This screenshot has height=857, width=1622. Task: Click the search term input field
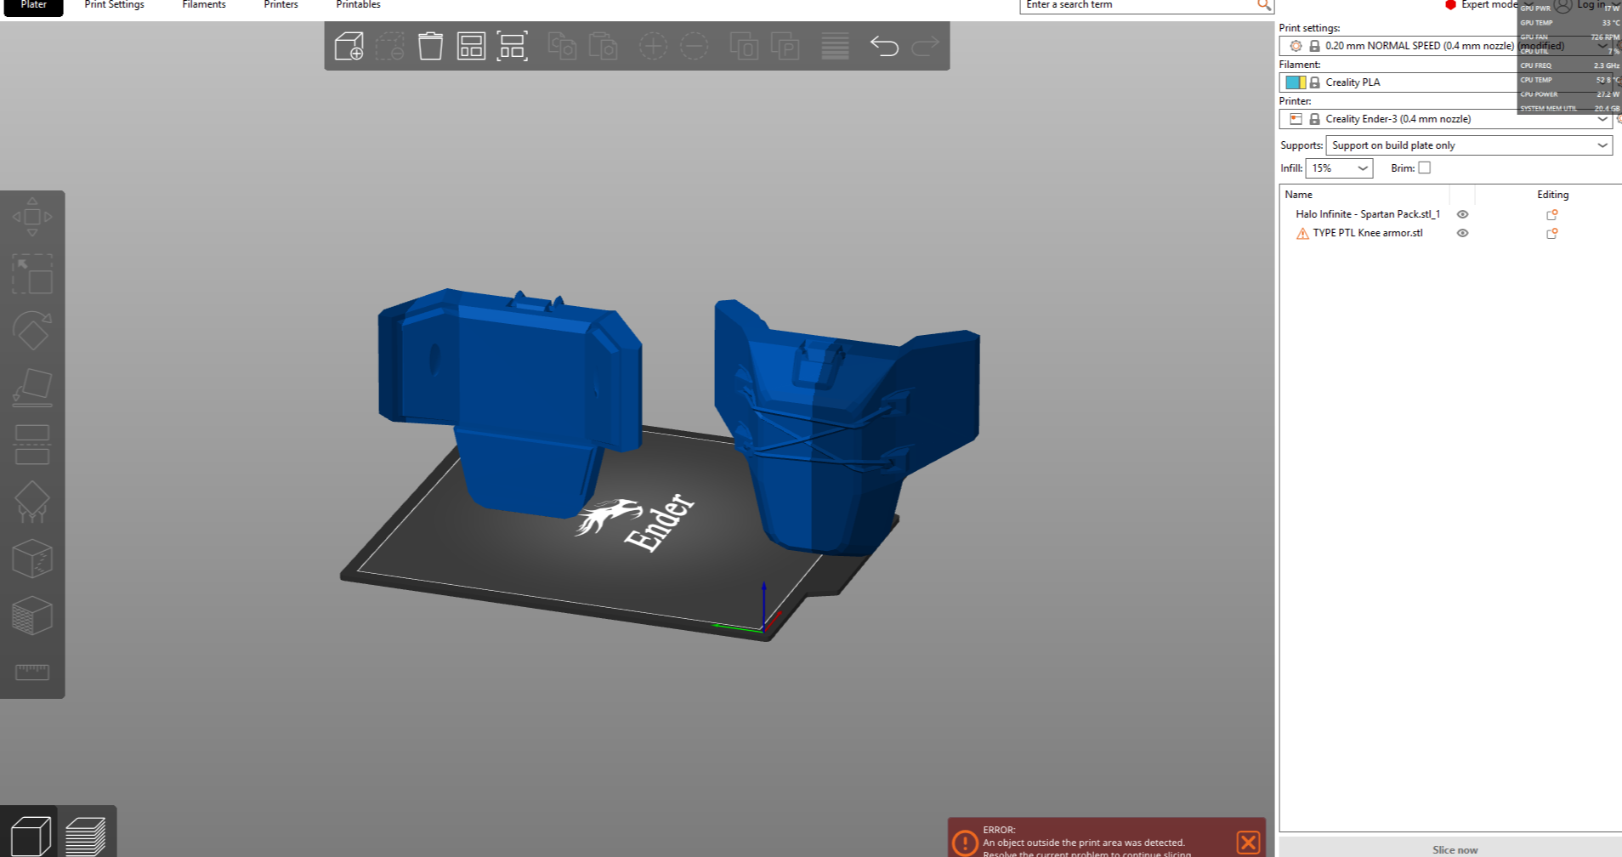1139,5
